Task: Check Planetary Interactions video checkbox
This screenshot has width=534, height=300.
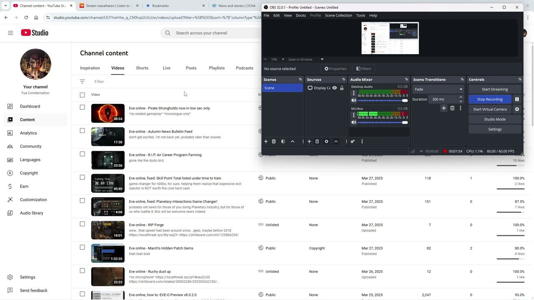Action: [82, 201]
